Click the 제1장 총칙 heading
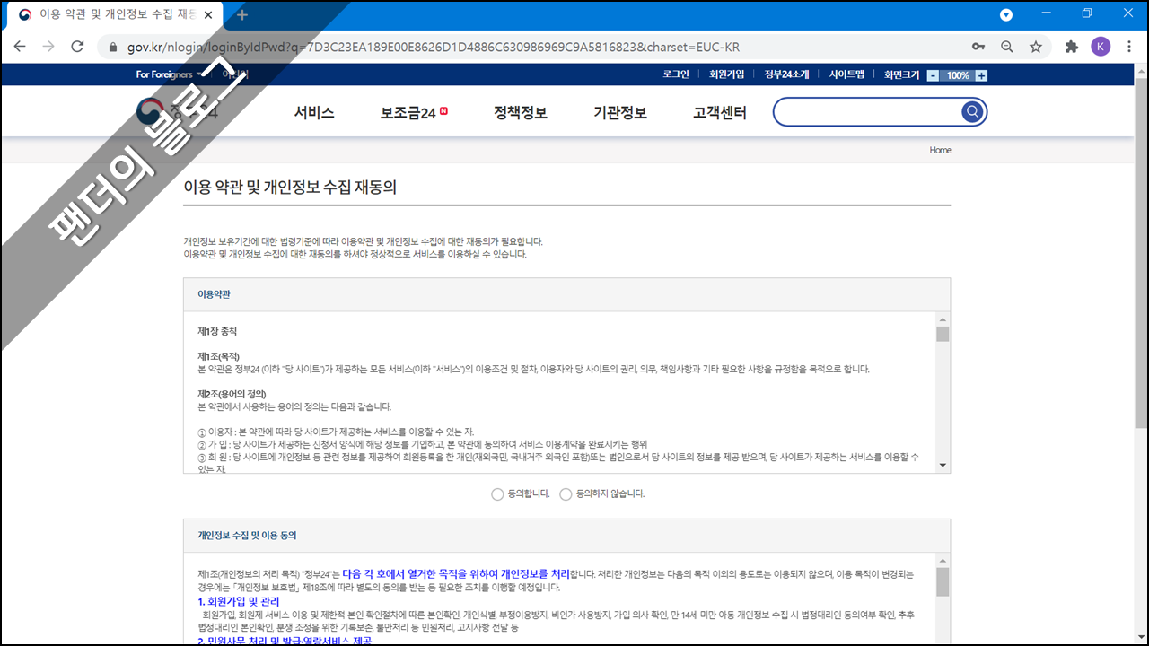 [217, 331]
